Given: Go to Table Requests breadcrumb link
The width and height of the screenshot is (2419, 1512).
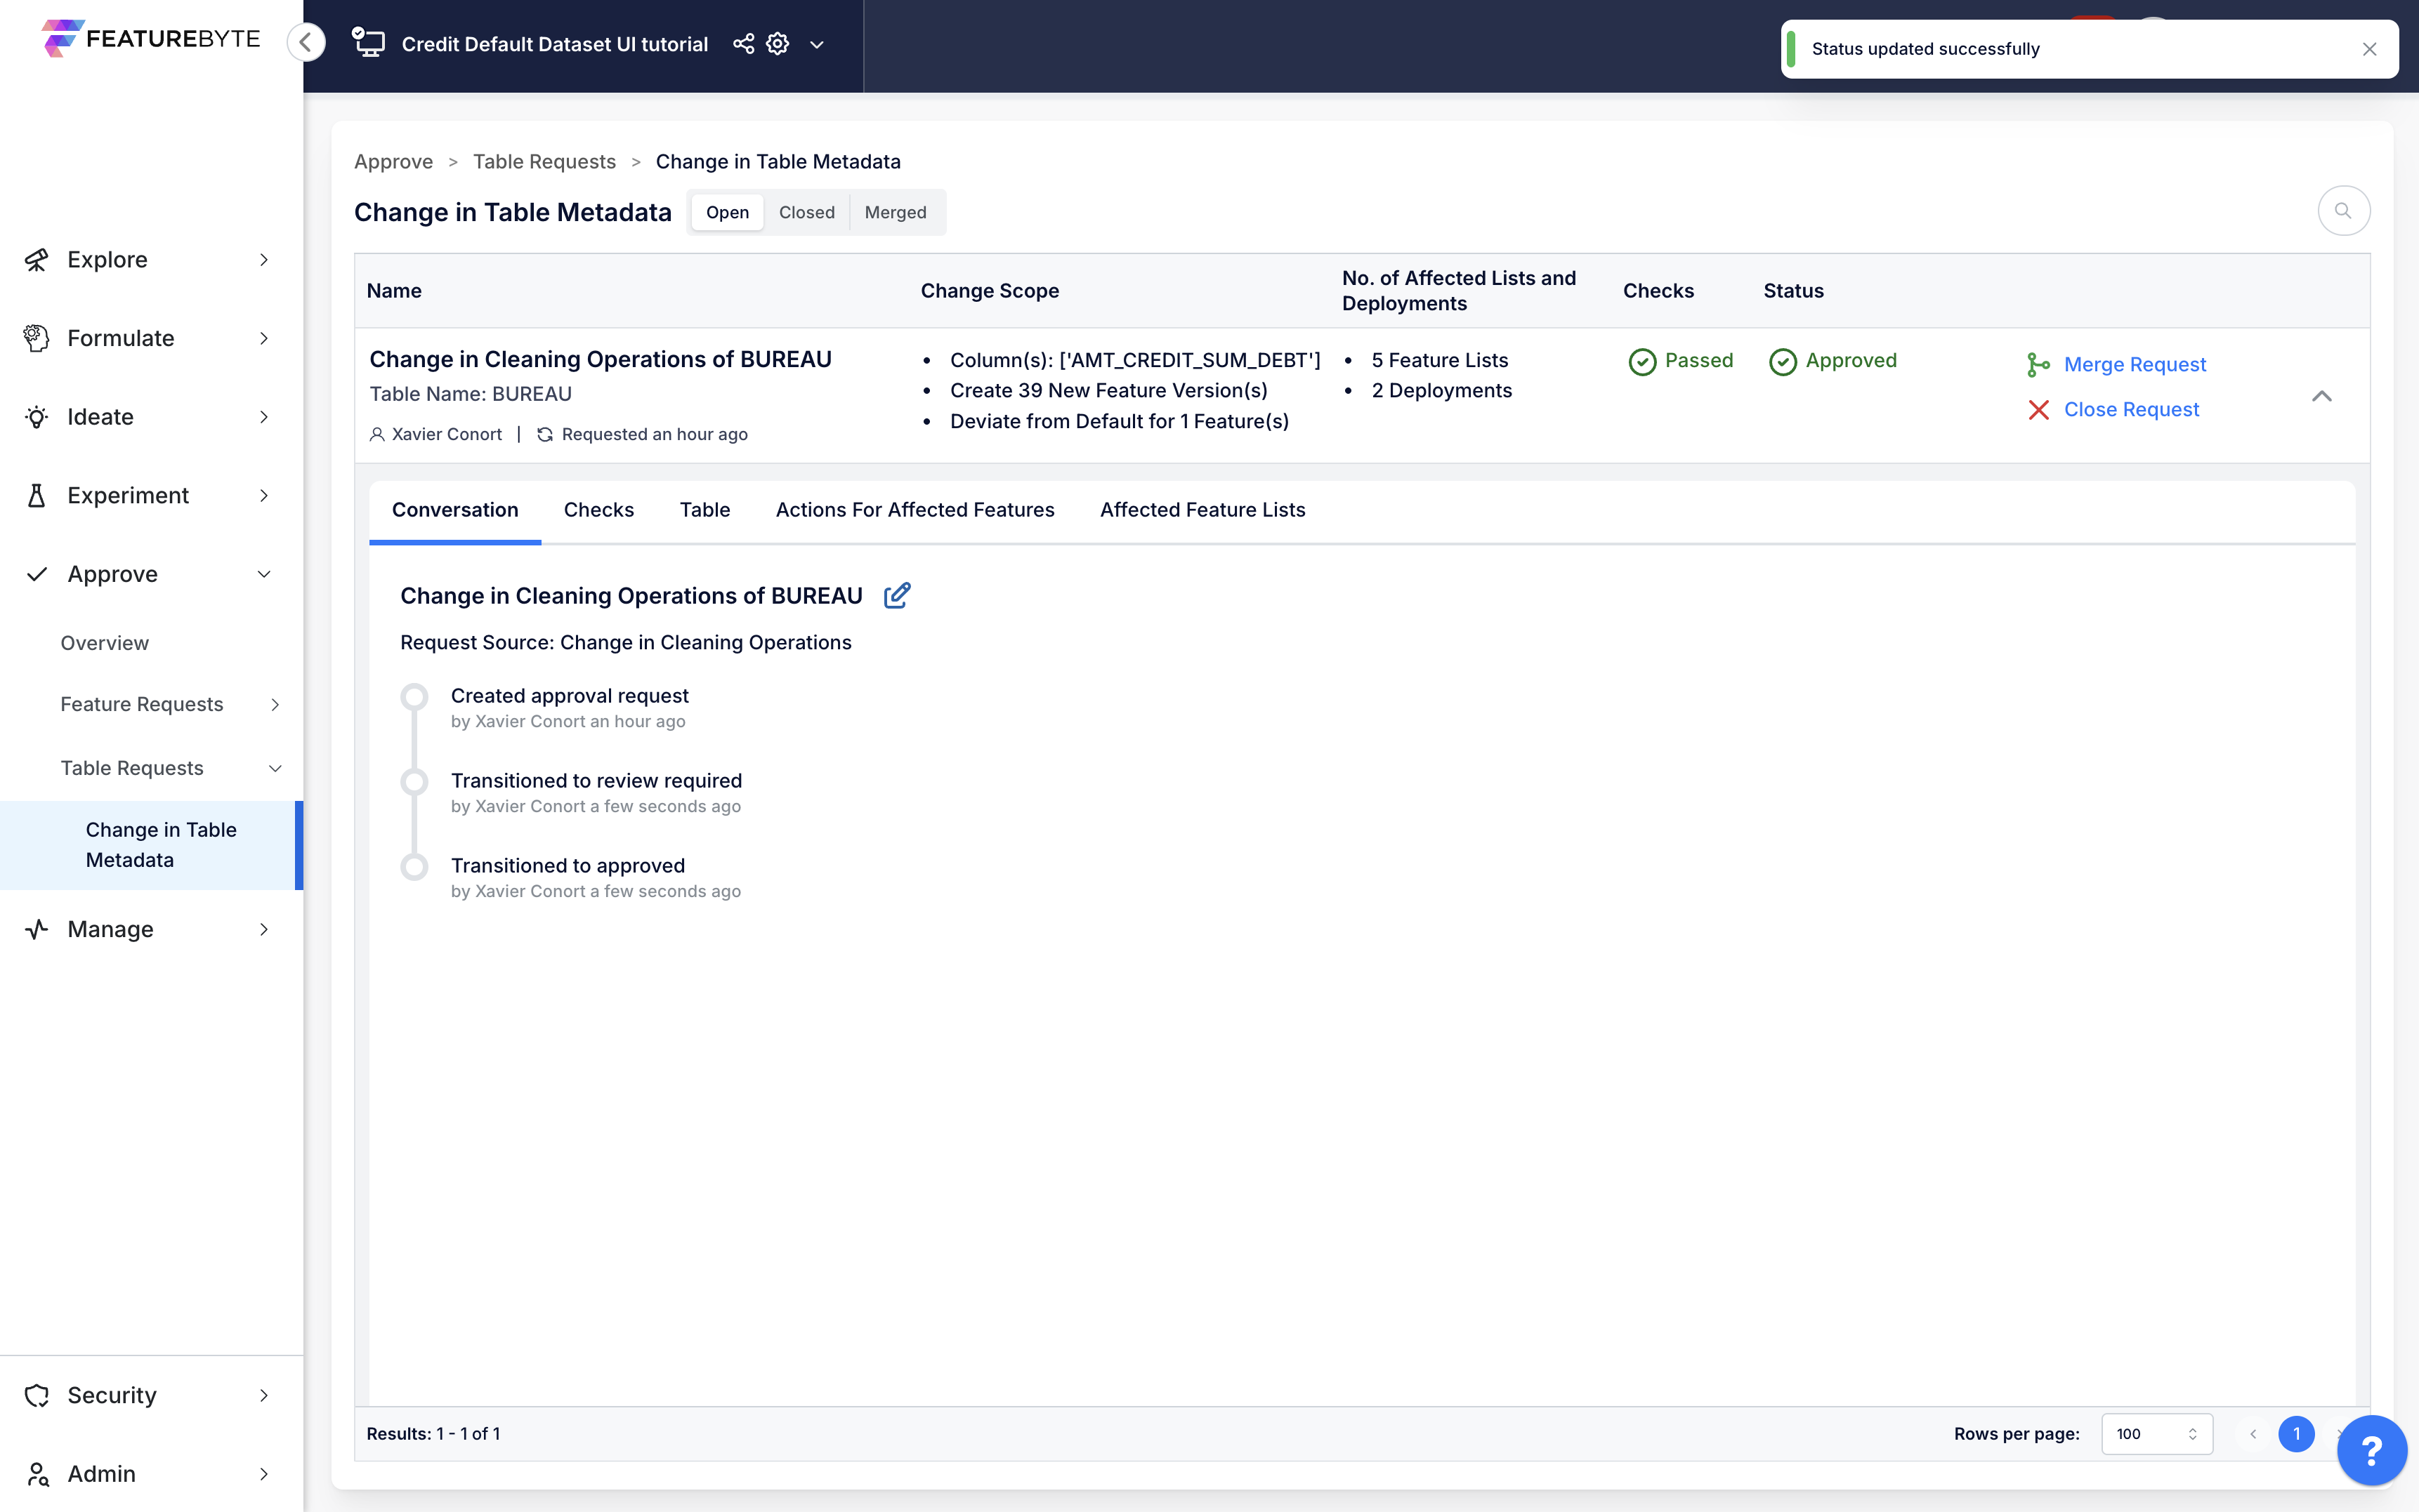Looking at the screenshot, I should pos(544,162).
